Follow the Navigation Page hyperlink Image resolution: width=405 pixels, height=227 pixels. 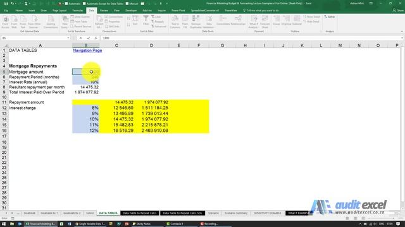click(x=87, y=50)
